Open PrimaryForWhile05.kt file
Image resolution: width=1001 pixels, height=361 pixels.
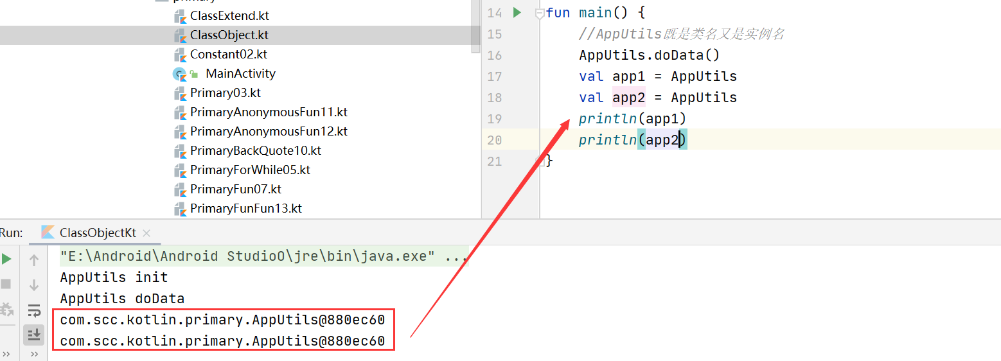coord(250,170)
